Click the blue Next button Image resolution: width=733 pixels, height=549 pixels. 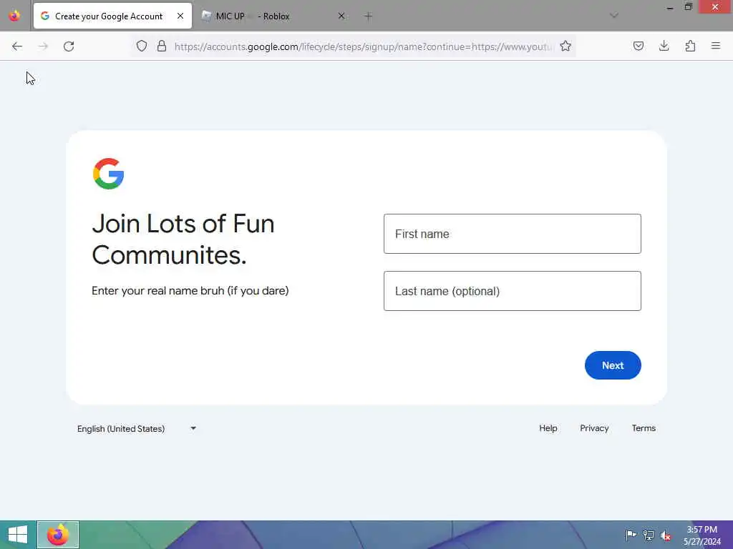(613, 365)
